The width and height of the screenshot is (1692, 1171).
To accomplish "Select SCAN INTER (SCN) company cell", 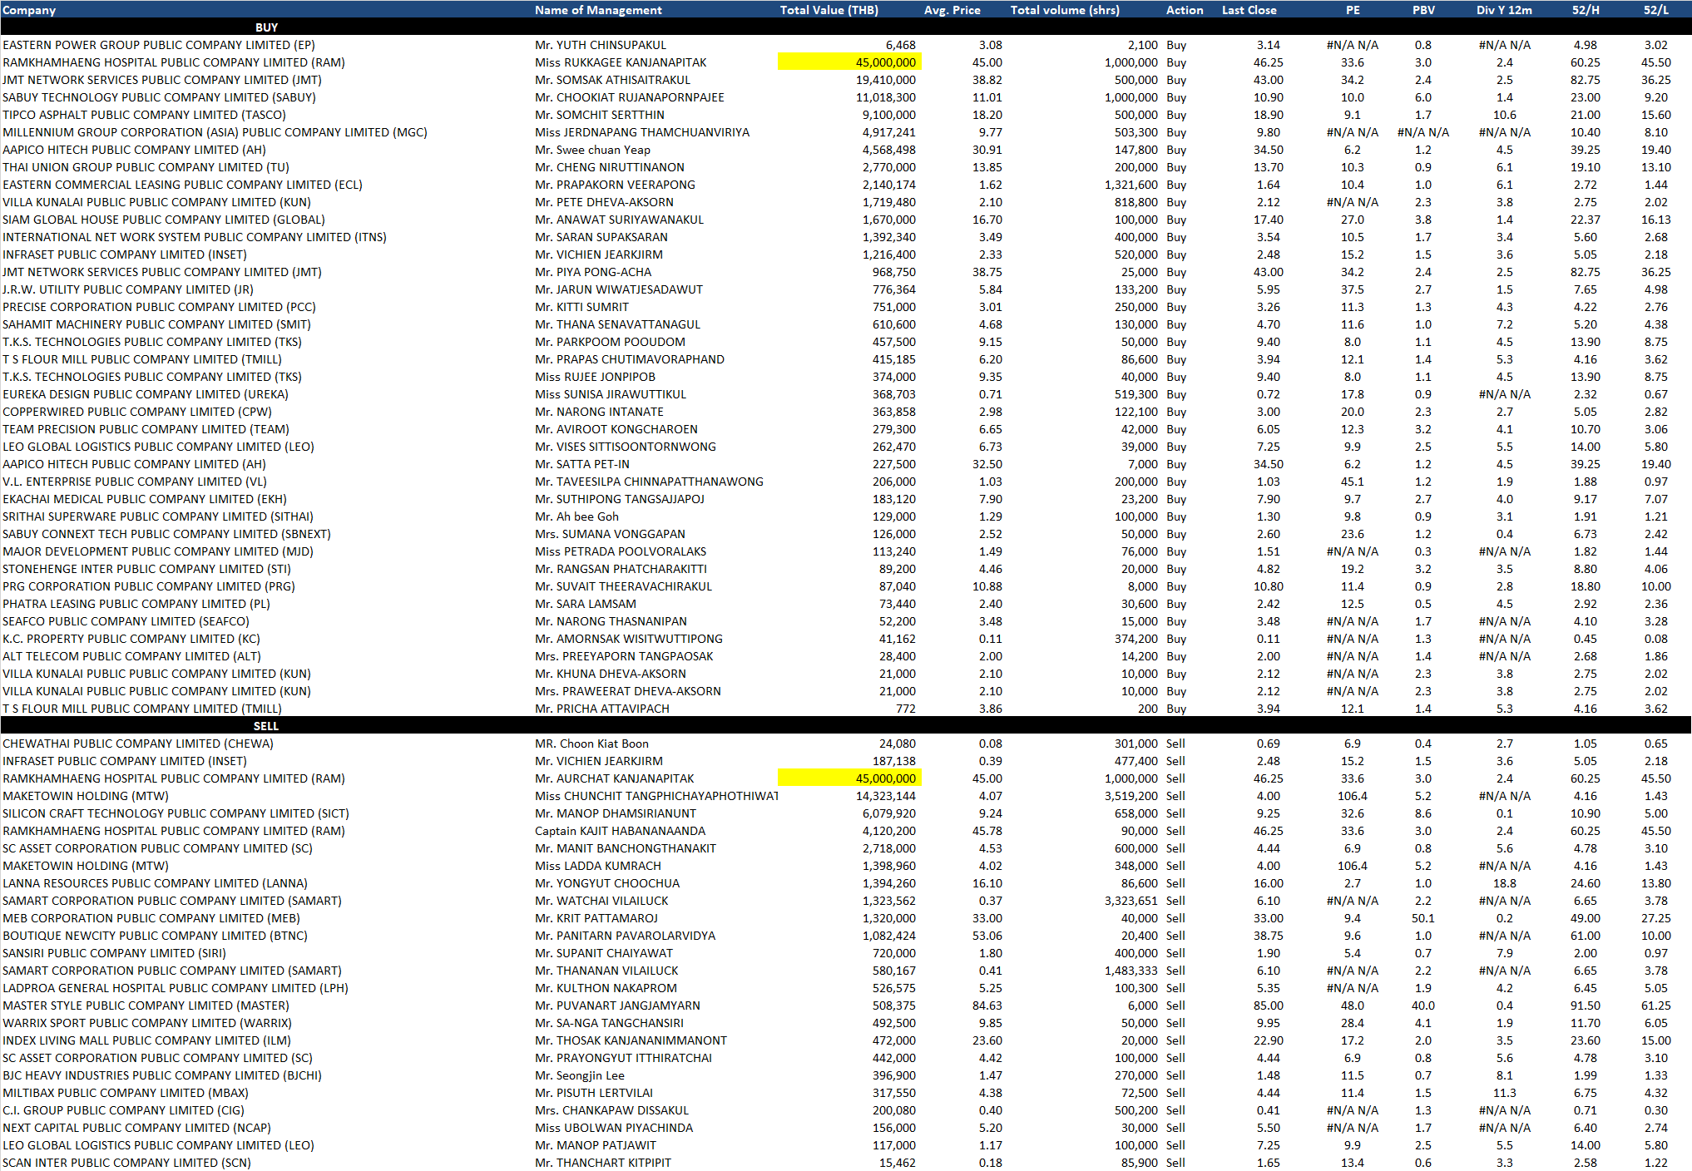I will [126, 1163].
